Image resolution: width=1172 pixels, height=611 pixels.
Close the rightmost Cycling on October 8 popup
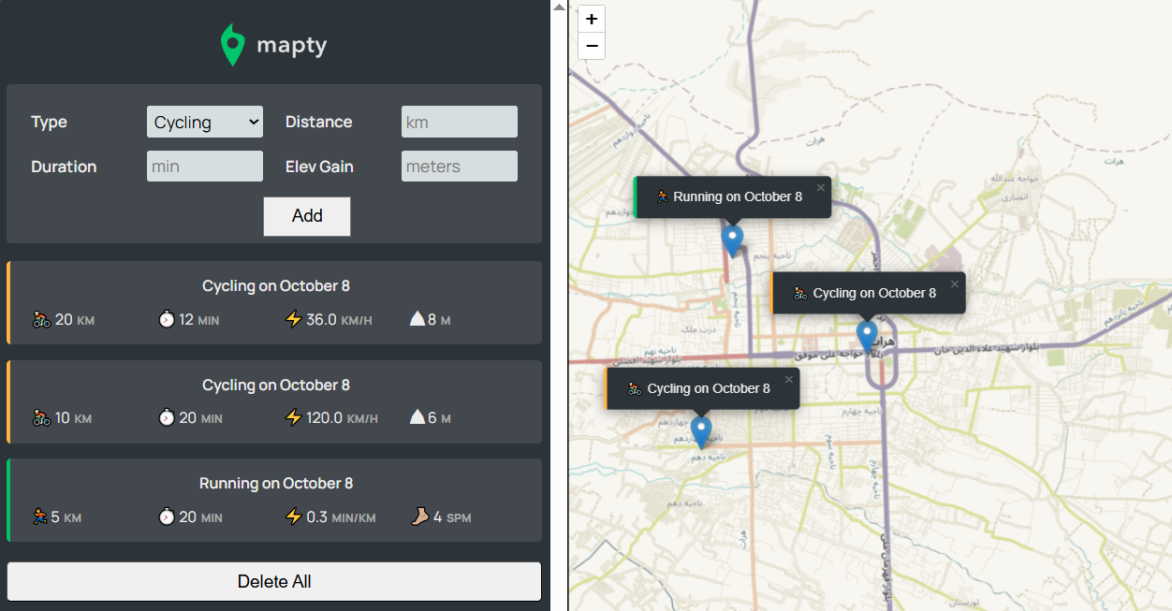(955, 284)
